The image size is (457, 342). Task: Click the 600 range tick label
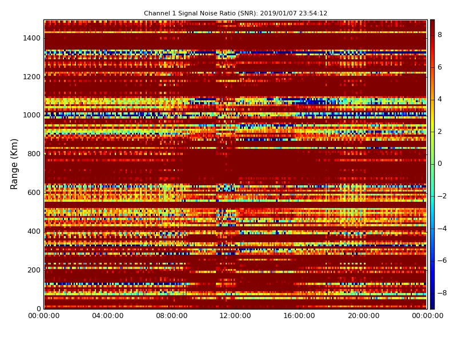[34, 193]
